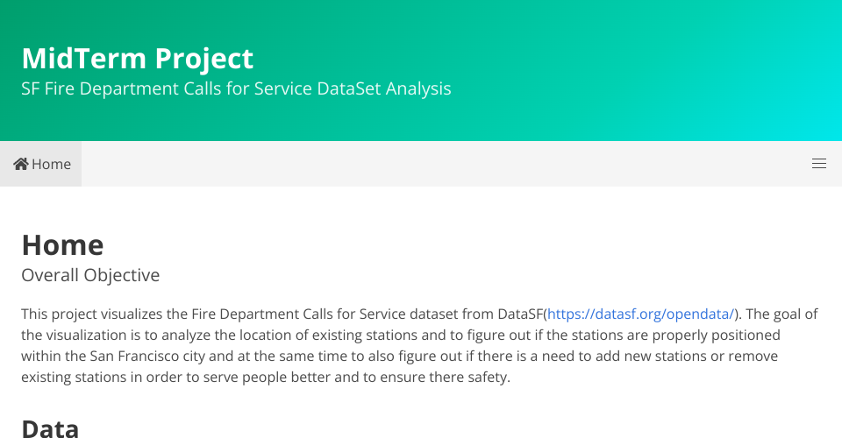Screen dimensions: 842x438
Task: Click the MidTerm Project title
Action: 137,58
